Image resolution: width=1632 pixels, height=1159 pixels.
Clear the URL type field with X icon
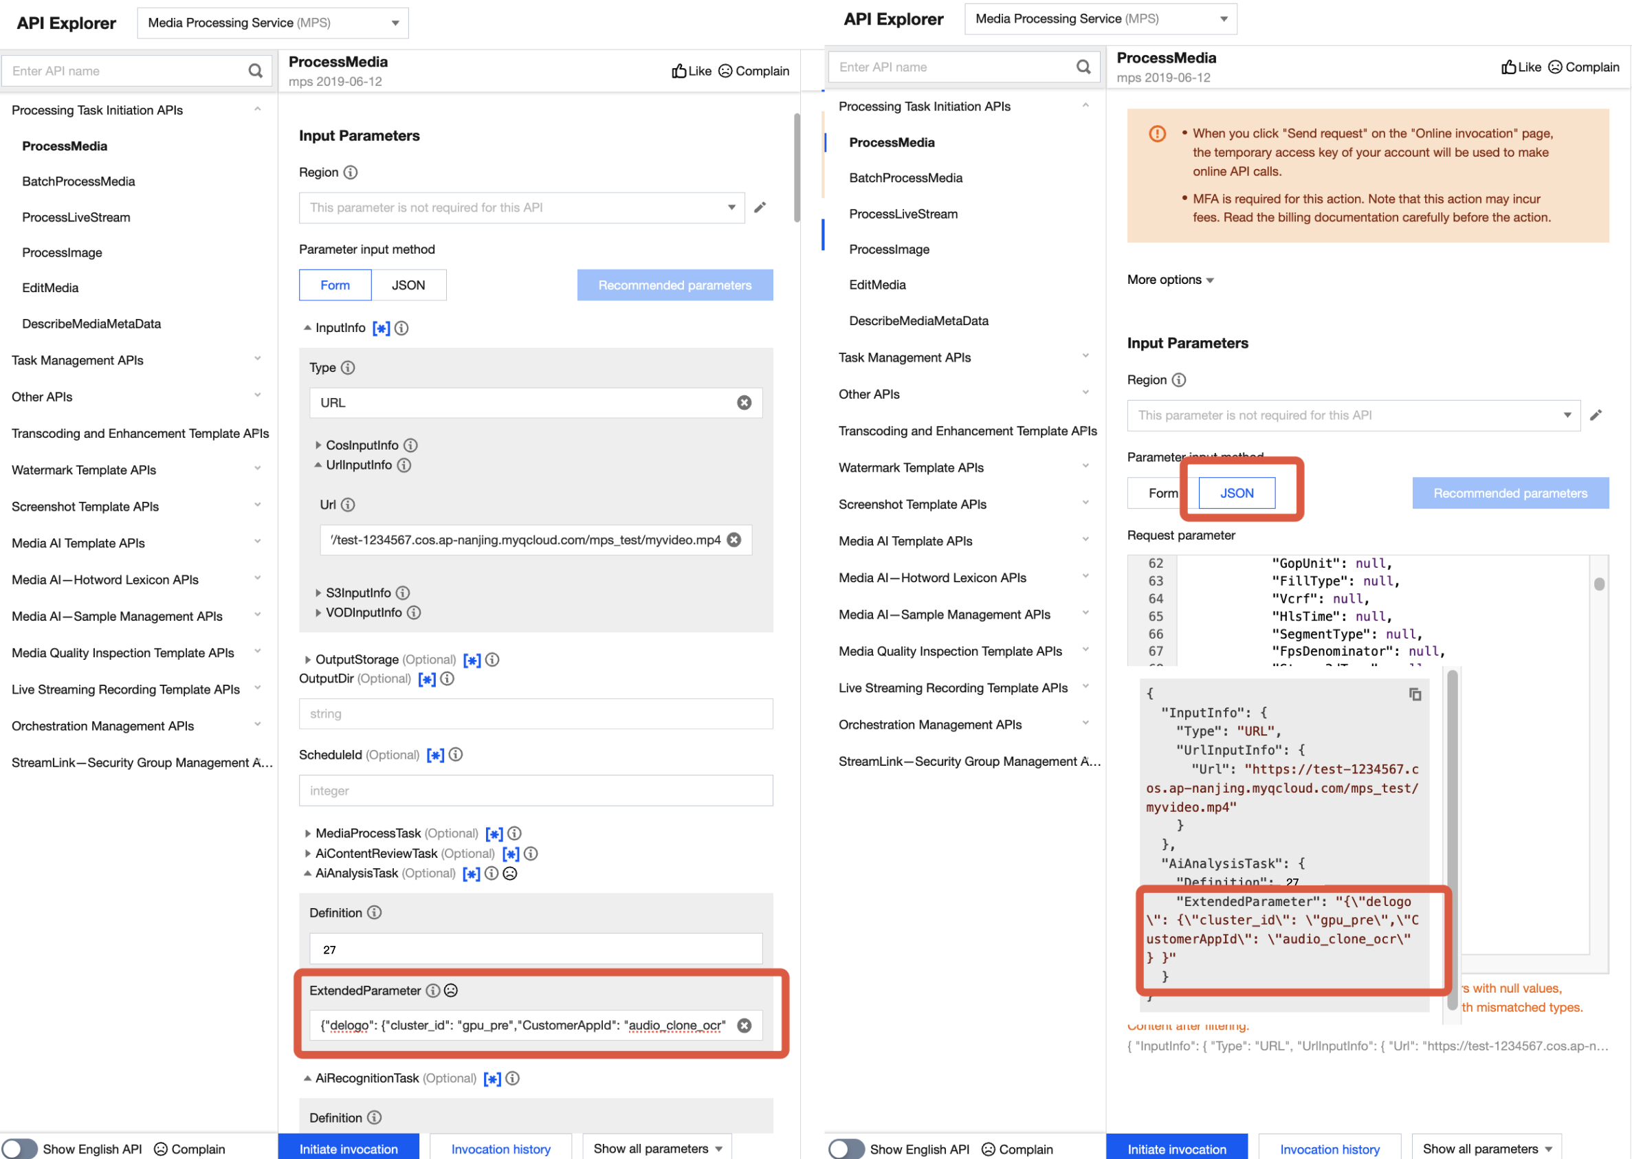[744, 403]
